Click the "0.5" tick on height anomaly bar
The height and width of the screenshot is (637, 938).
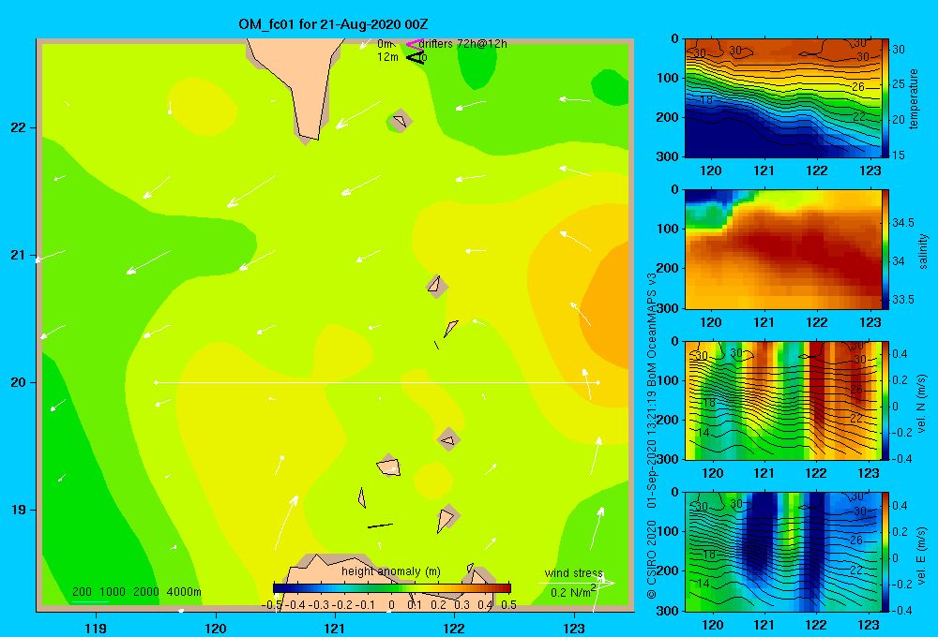click(509, 604)
